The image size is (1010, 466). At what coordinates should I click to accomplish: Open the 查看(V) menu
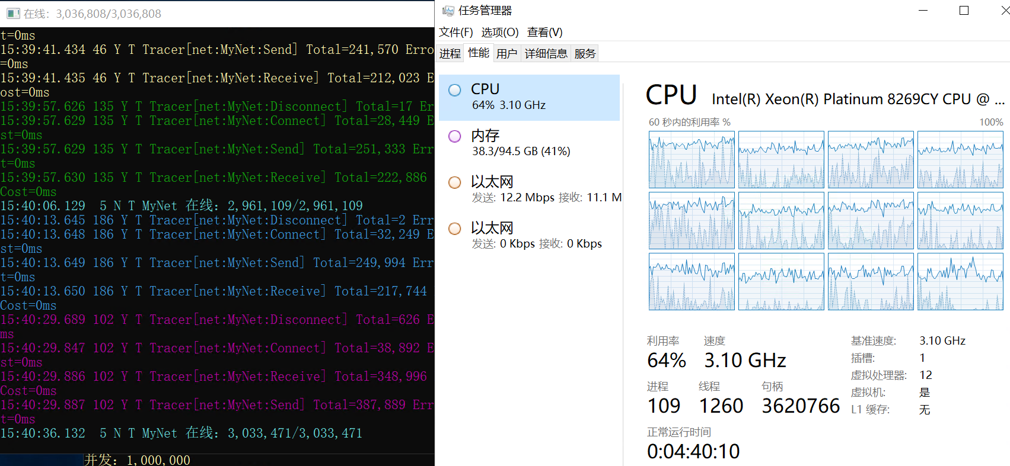coord(544,32)
